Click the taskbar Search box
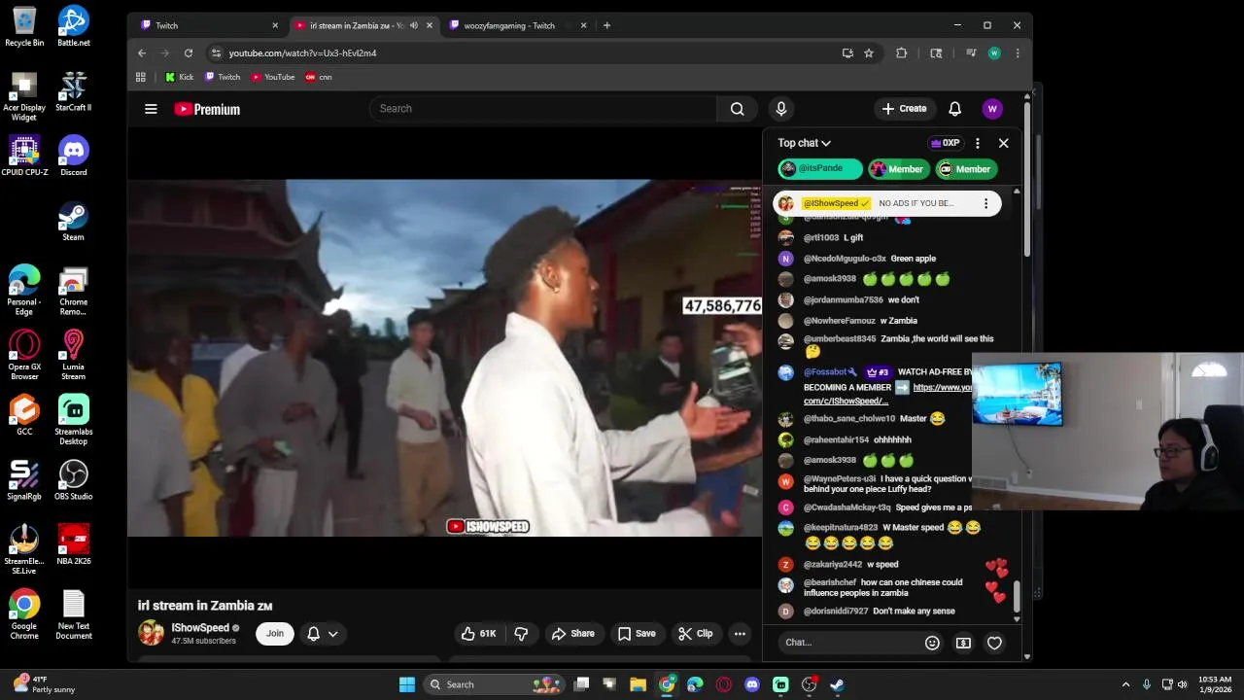The width and height of the screenshot is (1244, 700). pos(494,684)
